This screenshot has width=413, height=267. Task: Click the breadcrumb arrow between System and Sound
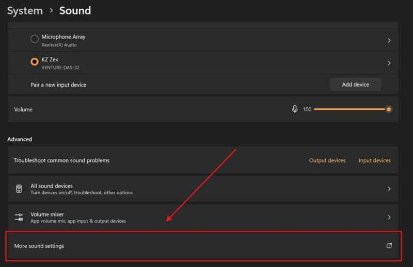(51, 11)
